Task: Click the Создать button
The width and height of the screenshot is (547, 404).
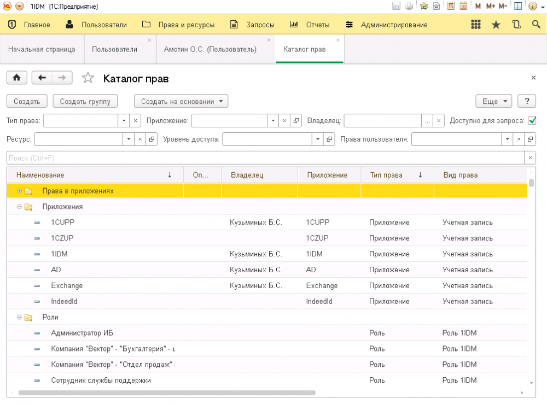Action: tap(27, 101)
